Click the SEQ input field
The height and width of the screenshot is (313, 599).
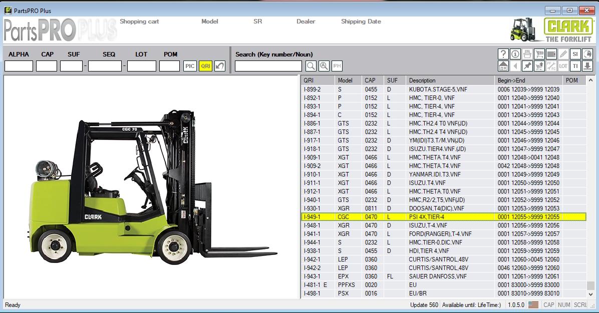tap(105, 66)
